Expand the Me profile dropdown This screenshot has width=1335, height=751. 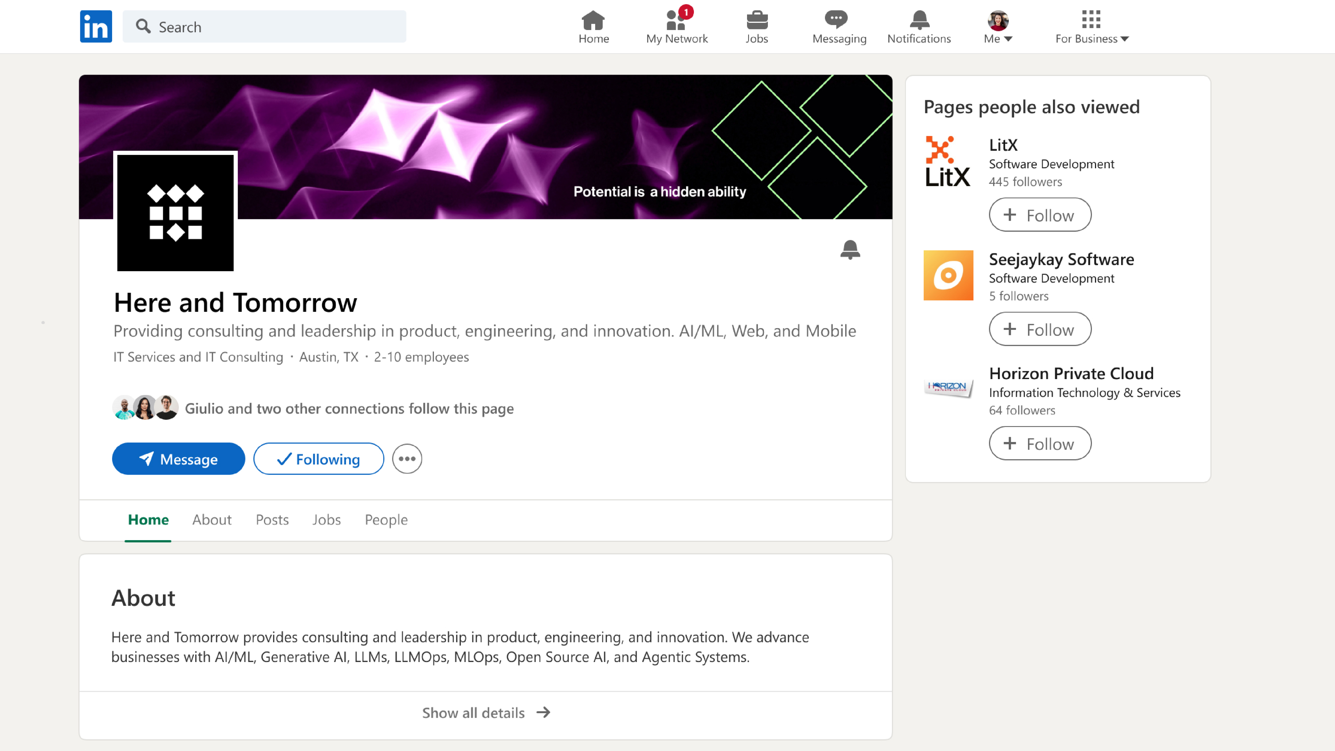pyautogui.click(x=998, y=27)
